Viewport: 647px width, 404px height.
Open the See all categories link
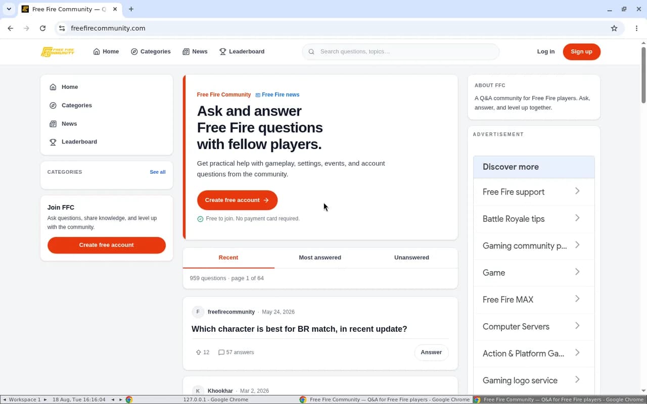[x=158, y=172]
